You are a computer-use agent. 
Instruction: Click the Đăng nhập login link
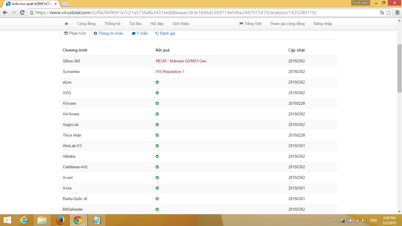point(323,24)
